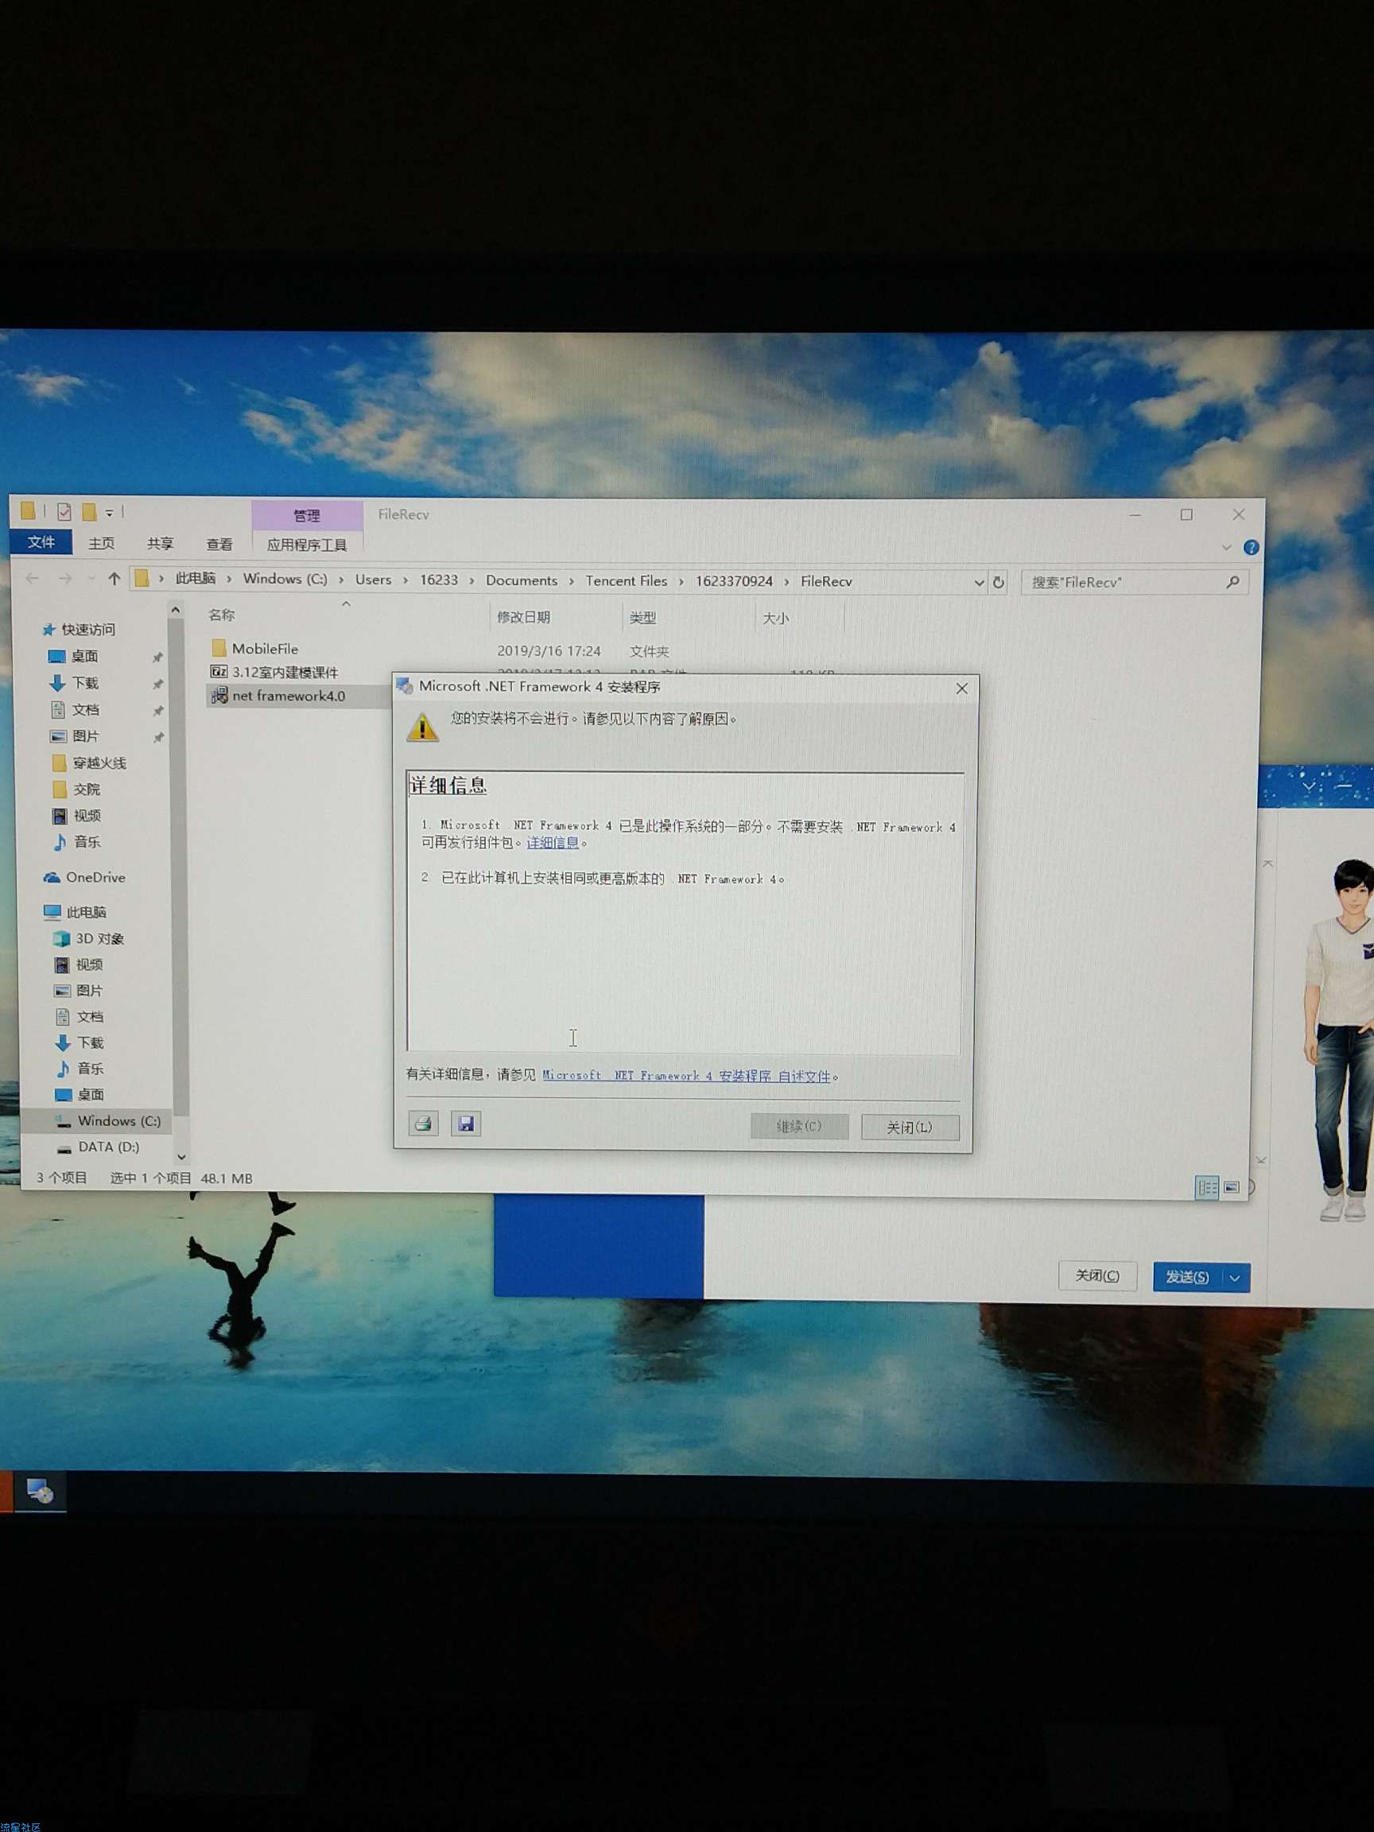Screen dimensions: 1374x1832
Task: Click 发送(S) in the chat window
Action: click(x=1188, y=1277)
